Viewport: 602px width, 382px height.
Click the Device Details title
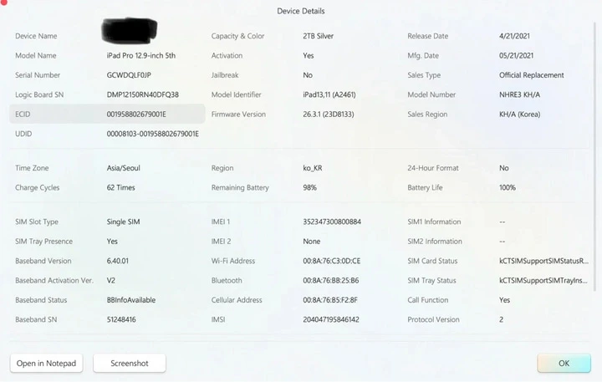[x=301, y=11]
